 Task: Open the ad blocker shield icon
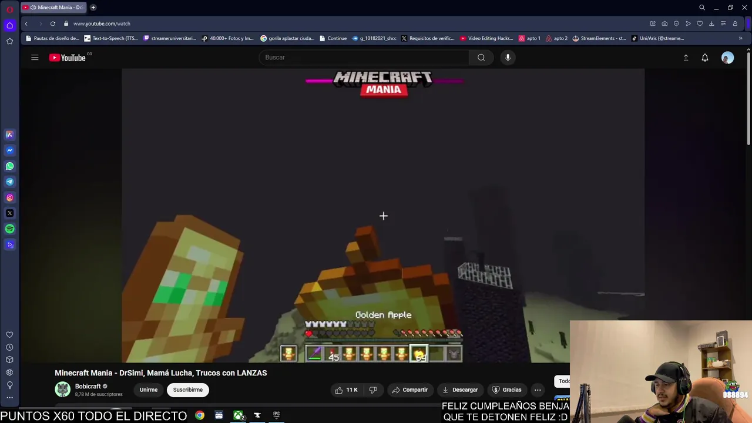[676, 23]
